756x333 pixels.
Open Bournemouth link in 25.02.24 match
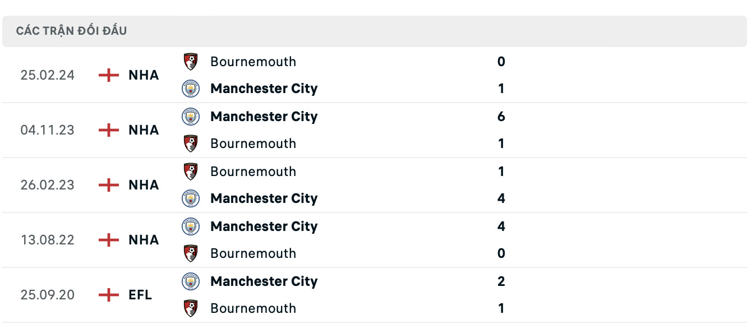pos(253,62)
